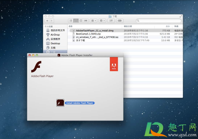Switch Finder to icon view

pyautogui.click(x=71, y=21)
